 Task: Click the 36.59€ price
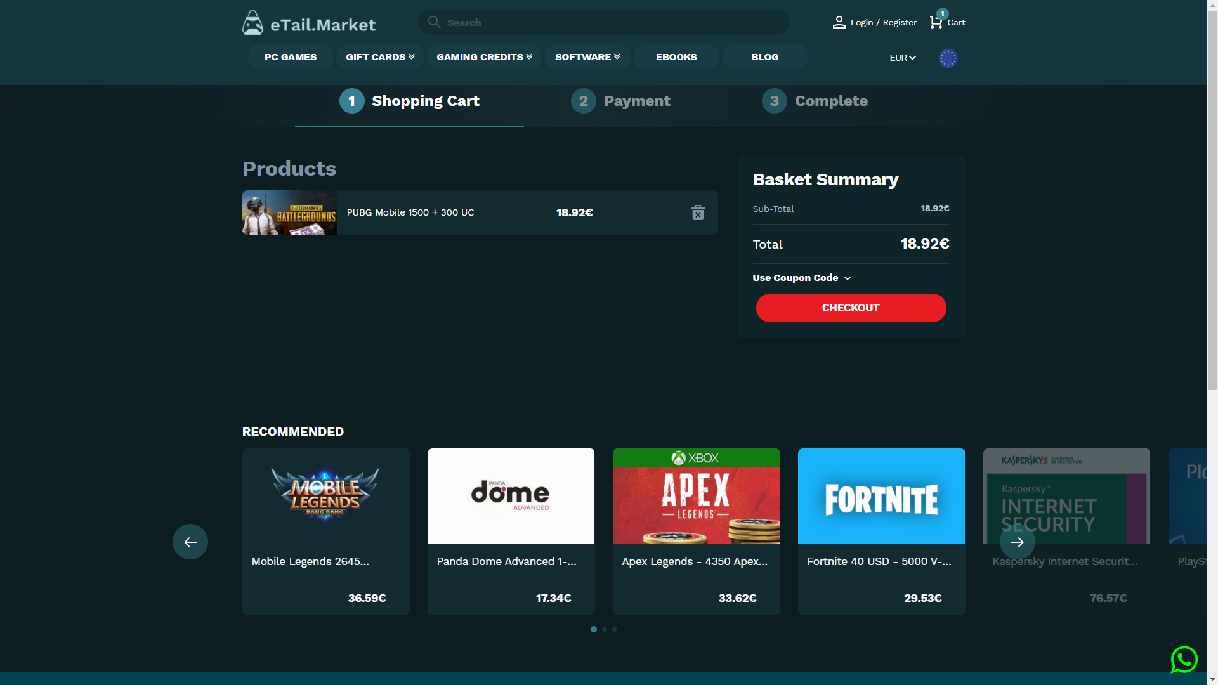(x=367, y=598)
